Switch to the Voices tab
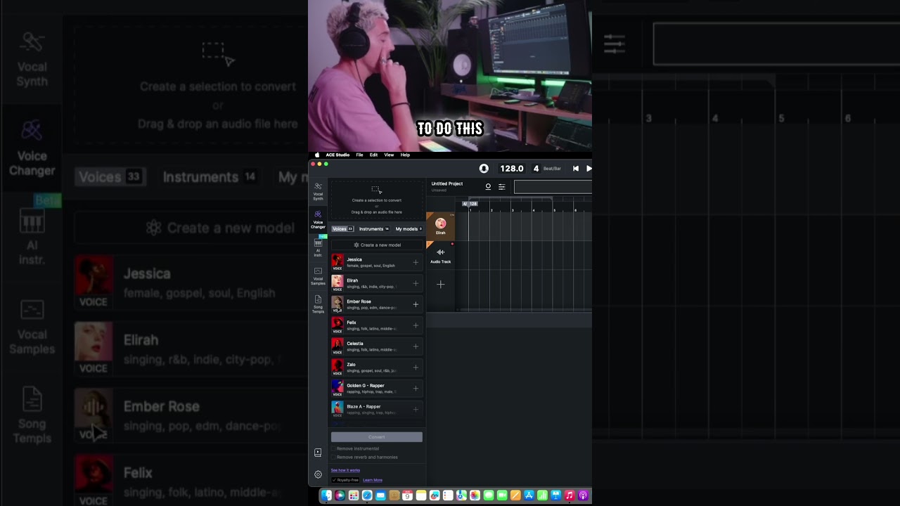The width and height of the screenshot is (900, 506). (342, 229)
